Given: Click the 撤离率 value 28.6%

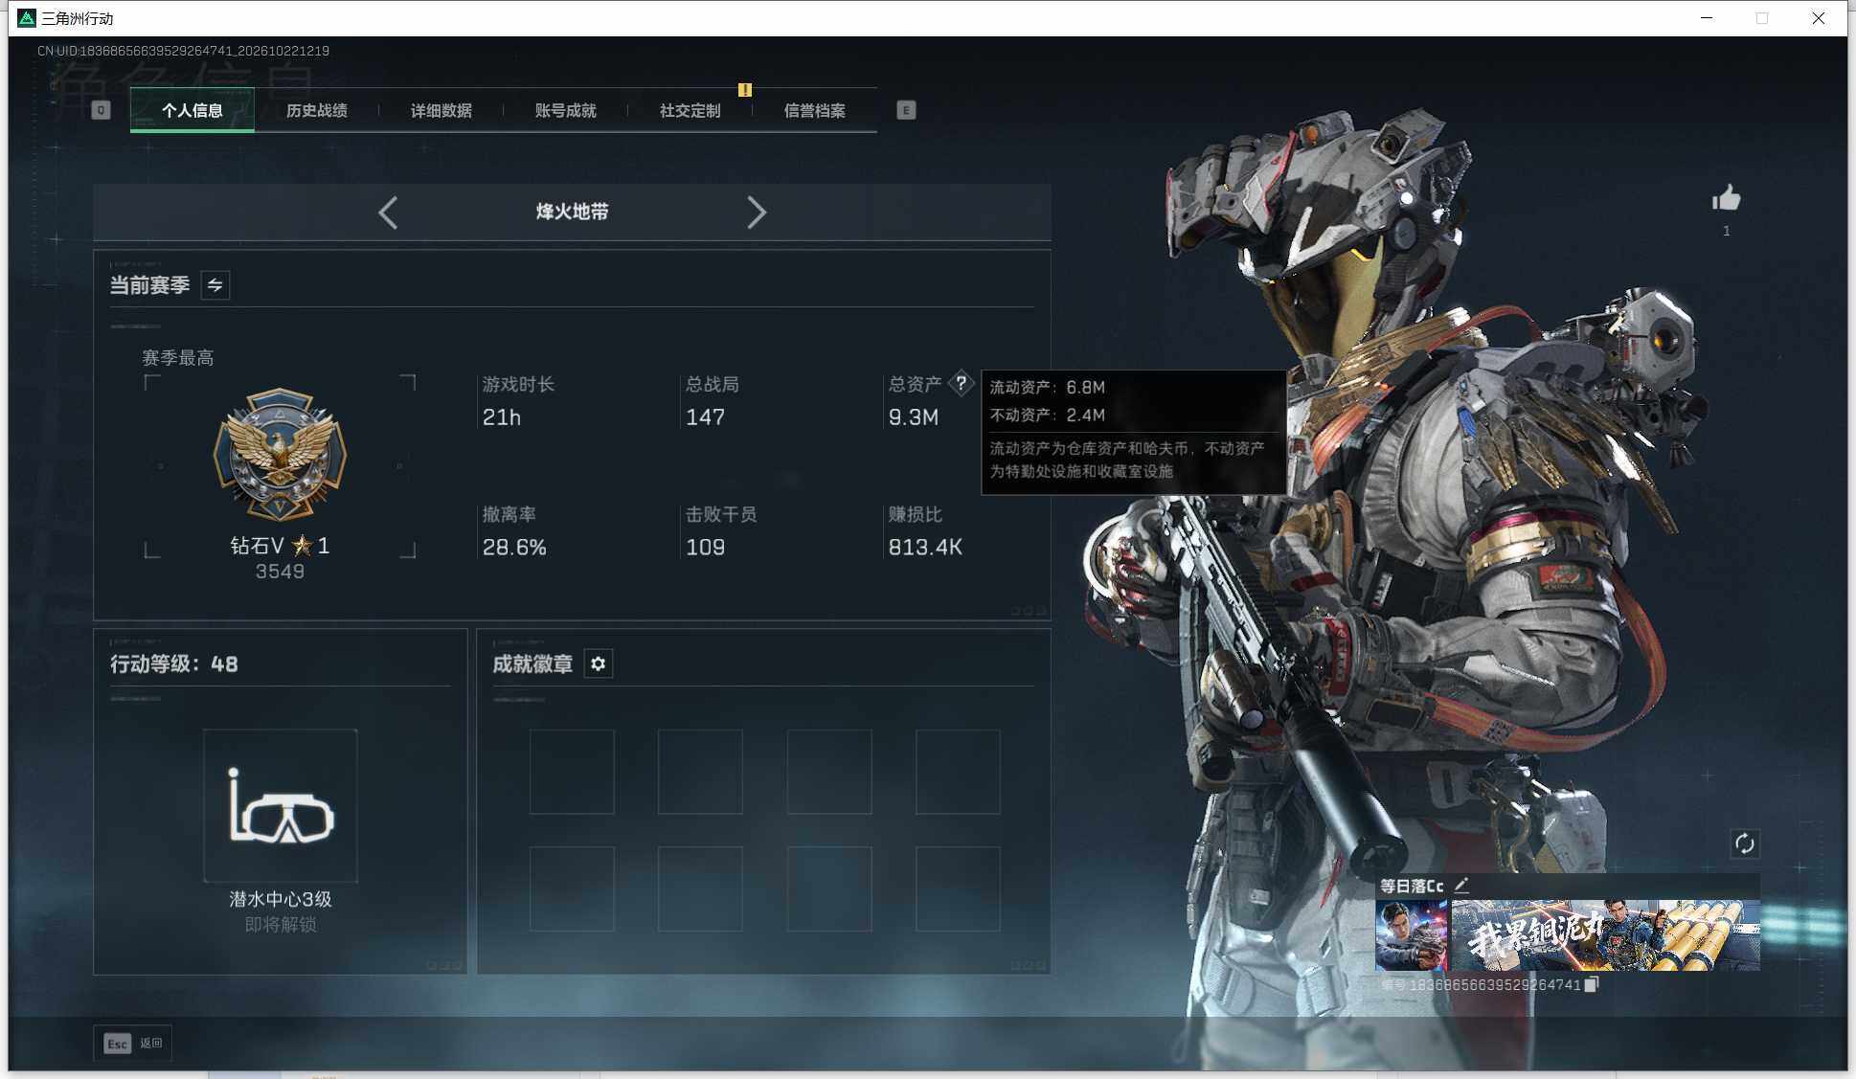Looking at the screenshot, I should pos(514,548).
